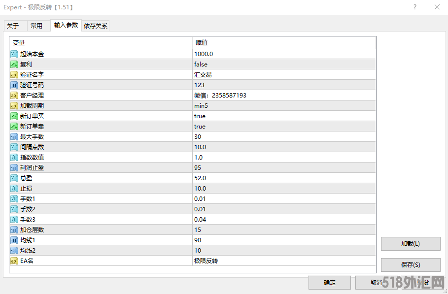Select the 均线2 variable name
This screenshot has width=448, height=294.
[x=28, y=250]
